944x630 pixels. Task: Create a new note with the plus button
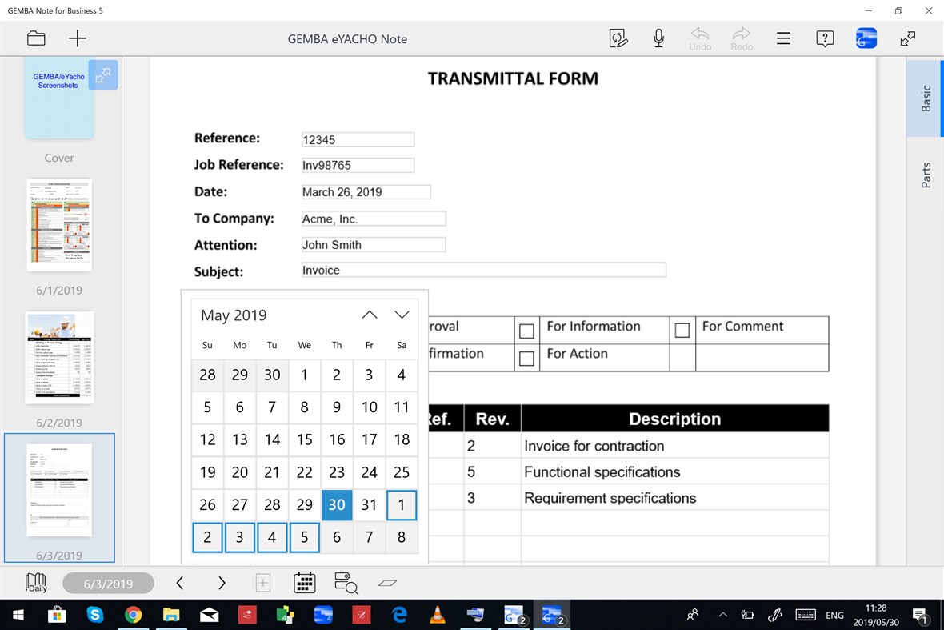76,38
